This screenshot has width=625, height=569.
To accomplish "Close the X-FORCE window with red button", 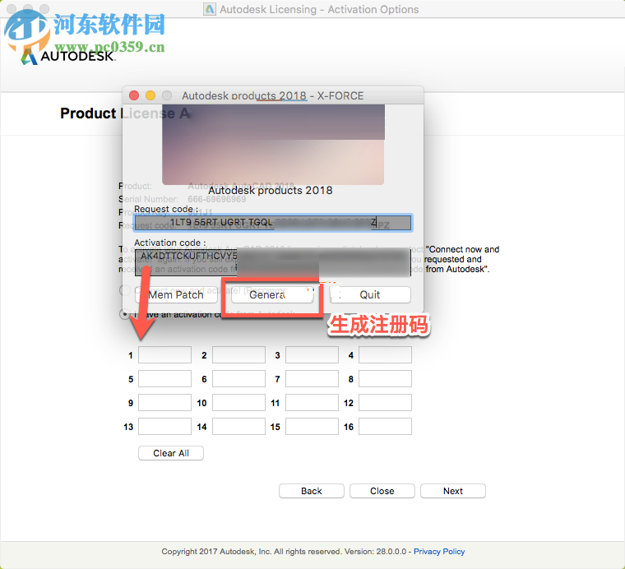I will pos(134,95).
